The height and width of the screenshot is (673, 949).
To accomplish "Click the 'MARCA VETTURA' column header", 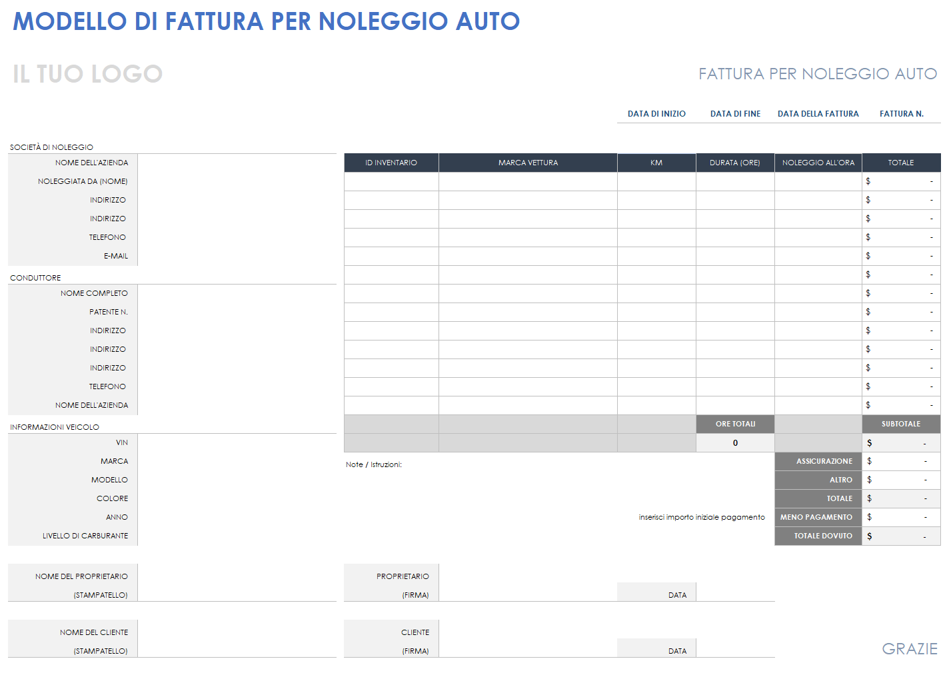I will tap(528, 163).
